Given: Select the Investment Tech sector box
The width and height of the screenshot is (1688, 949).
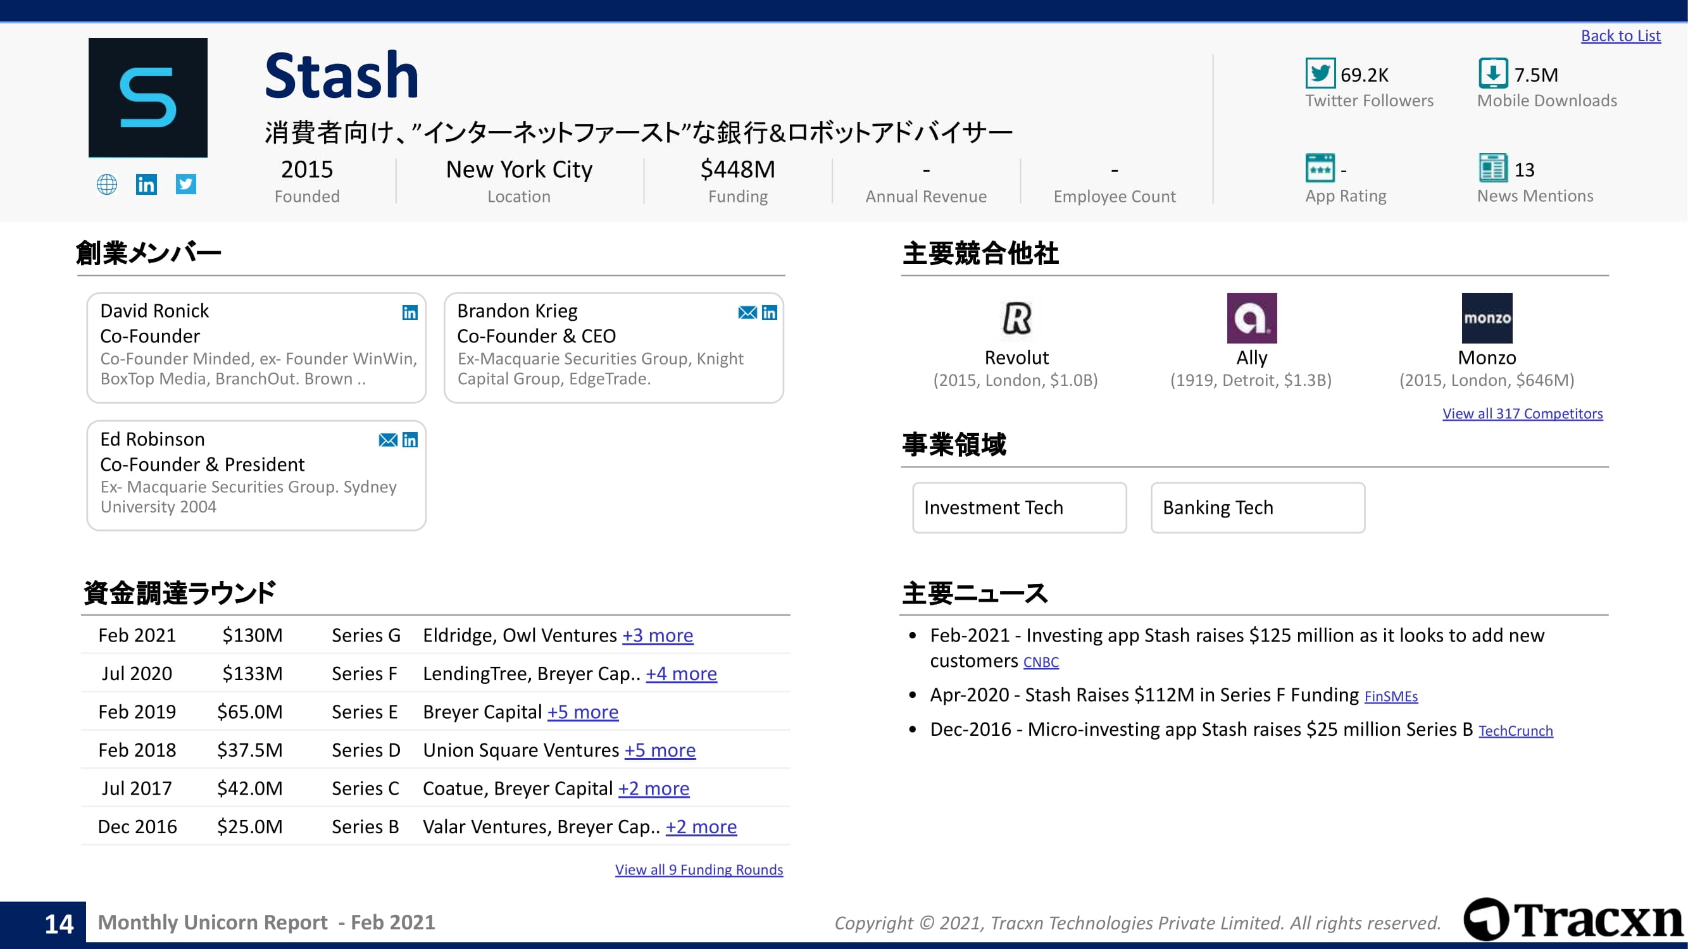Looking at the screenshot, I should click(x=1019, y=507).
